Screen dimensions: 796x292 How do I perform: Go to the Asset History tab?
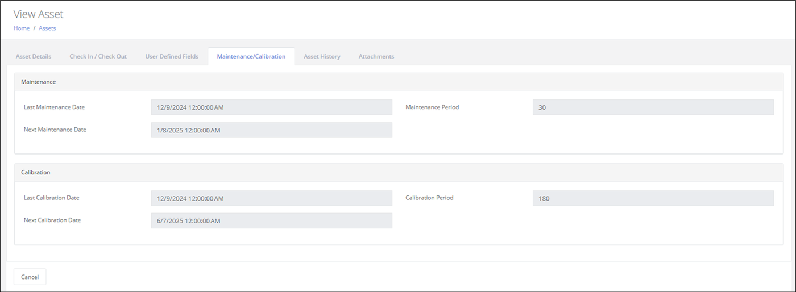(x=322, y=56)
